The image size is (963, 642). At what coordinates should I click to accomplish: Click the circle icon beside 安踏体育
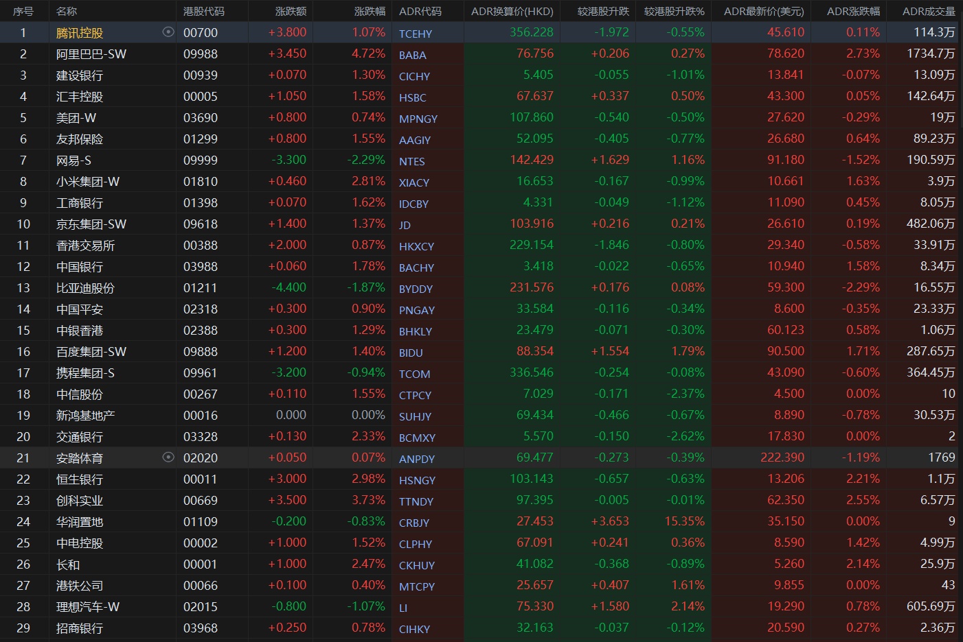tap(168, 457)
